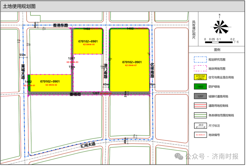Click the 20.0 尺寸标注 legend symbol

coord(200,125)
